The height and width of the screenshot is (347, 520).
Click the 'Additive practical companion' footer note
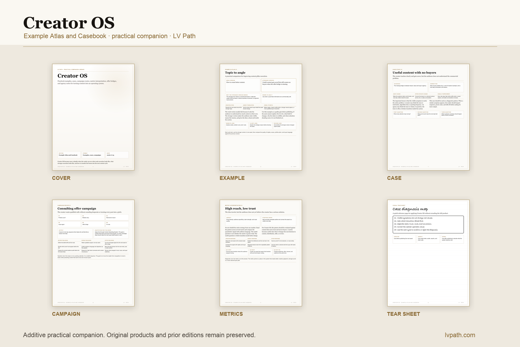pos(139,335)
